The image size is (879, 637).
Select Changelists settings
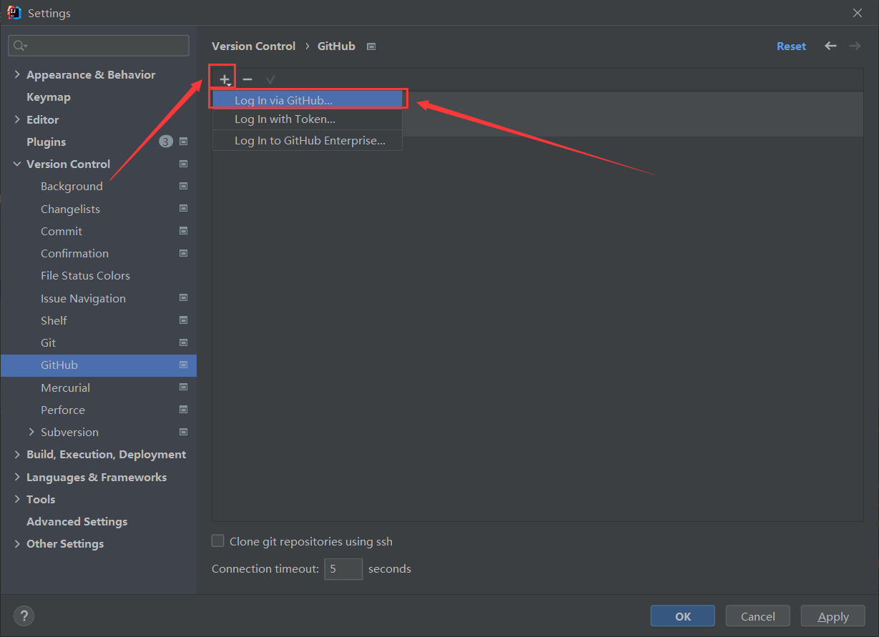pos(70,209)
